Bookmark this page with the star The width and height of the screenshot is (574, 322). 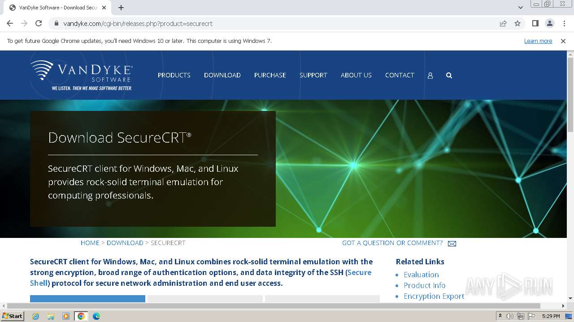pos(517,23)
